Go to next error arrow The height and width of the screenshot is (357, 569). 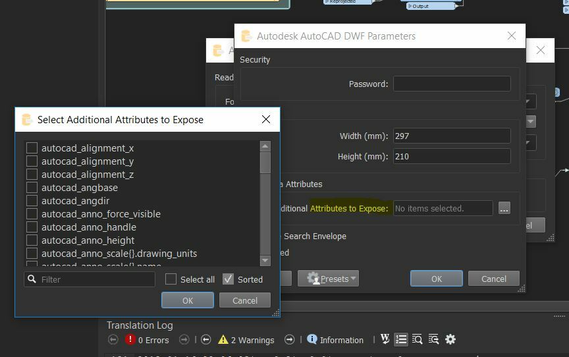[x=184, y=340]
